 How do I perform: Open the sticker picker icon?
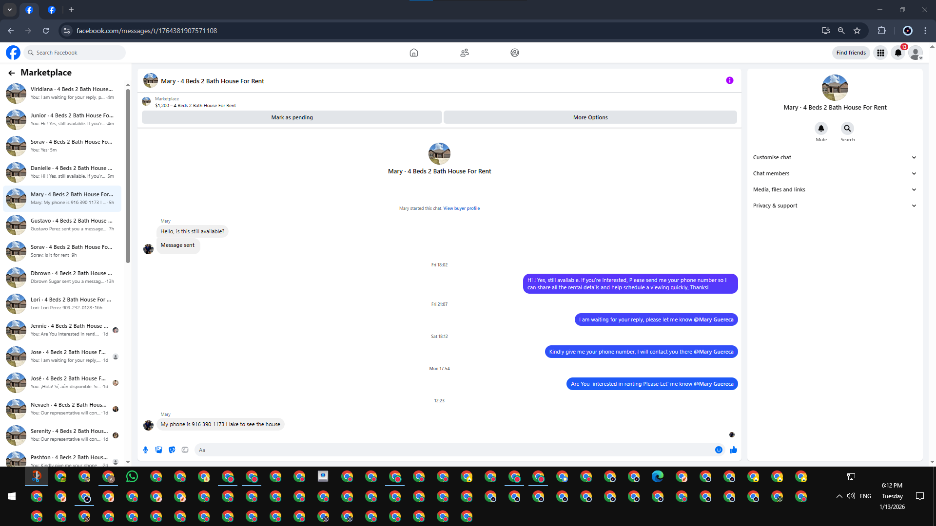(172, 450)
